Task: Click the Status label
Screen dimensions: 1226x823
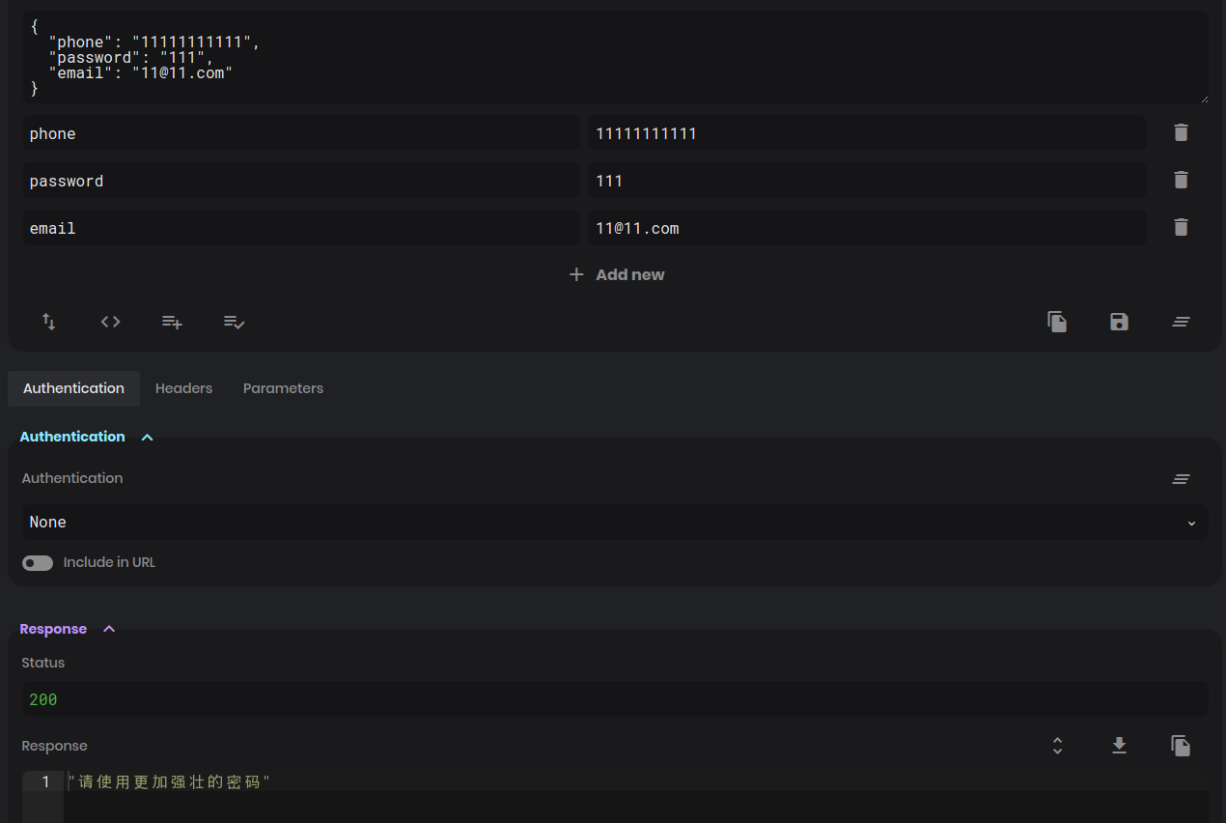Action: (43, 664)
